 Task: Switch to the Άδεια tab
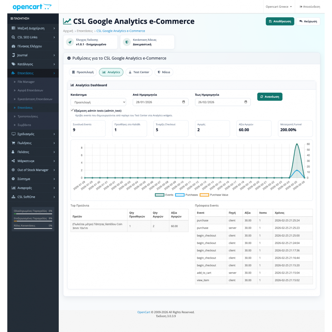coord(164,72)
